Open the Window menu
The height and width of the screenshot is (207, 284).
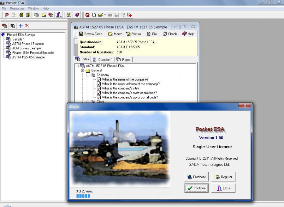pyautogui.click(x=33, y=8)
